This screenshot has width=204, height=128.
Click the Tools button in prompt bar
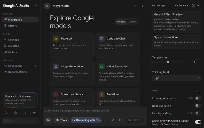[61, 120]
